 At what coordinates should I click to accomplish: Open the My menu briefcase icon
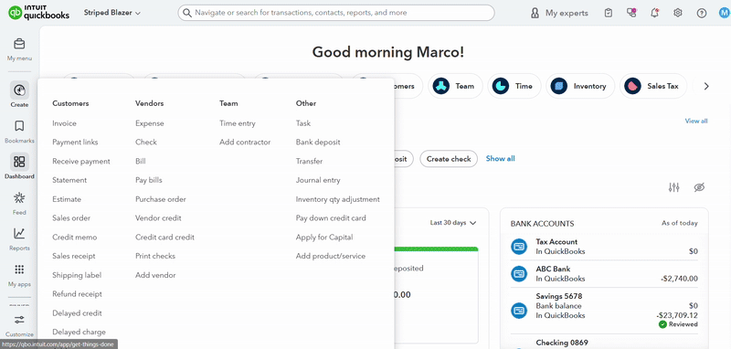pos(19,44)
